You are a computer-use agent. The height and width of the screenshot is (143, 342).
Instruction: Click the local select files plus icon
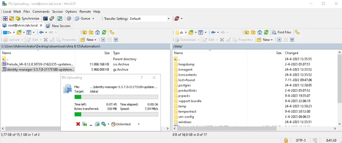103,40
